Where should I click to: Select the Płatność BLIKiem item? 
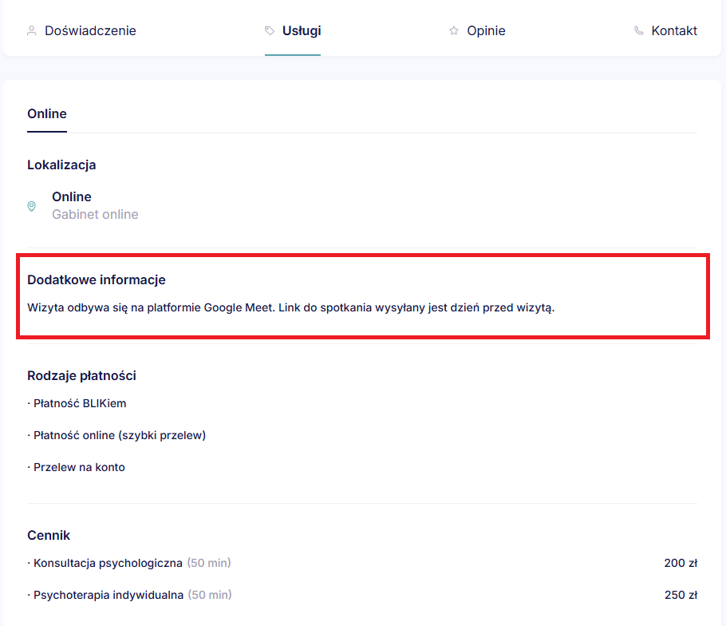(x=80, y=403)
